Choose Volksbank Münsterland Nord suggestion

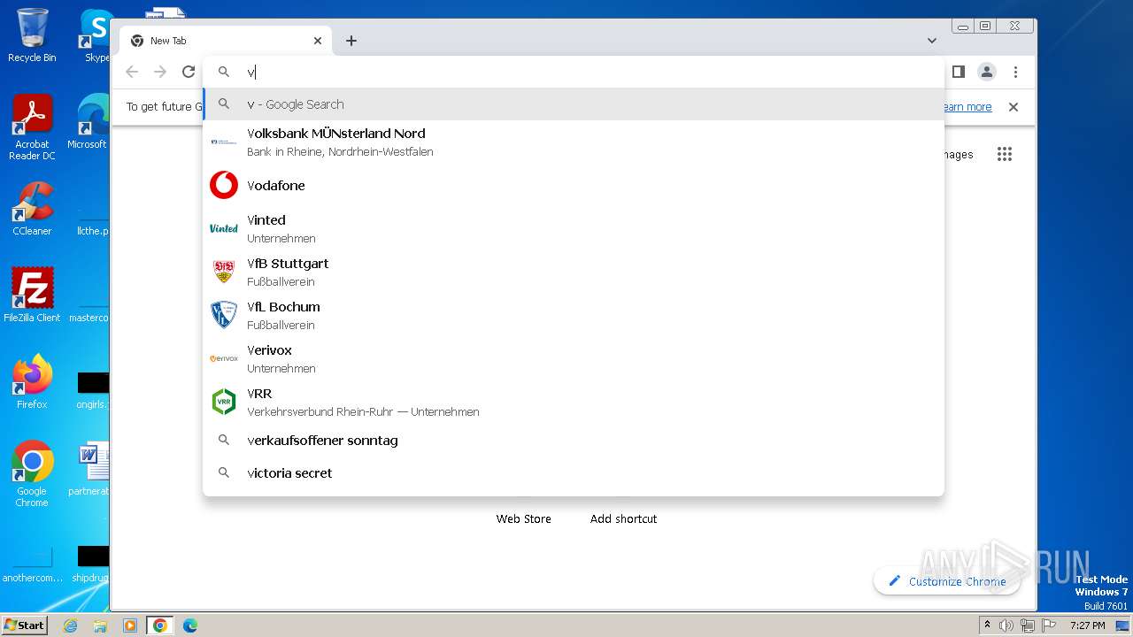(574, 142)
